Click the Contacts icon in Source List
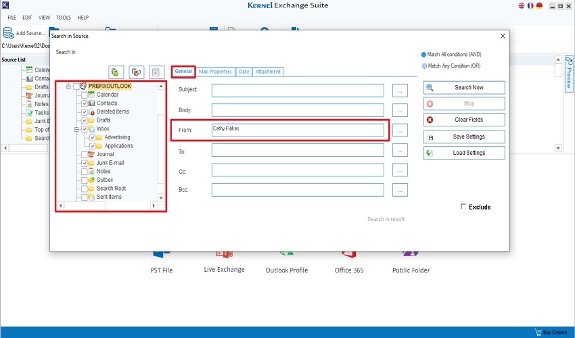The image size is (575, 338). pyautogui.click(x=29, y=78)
